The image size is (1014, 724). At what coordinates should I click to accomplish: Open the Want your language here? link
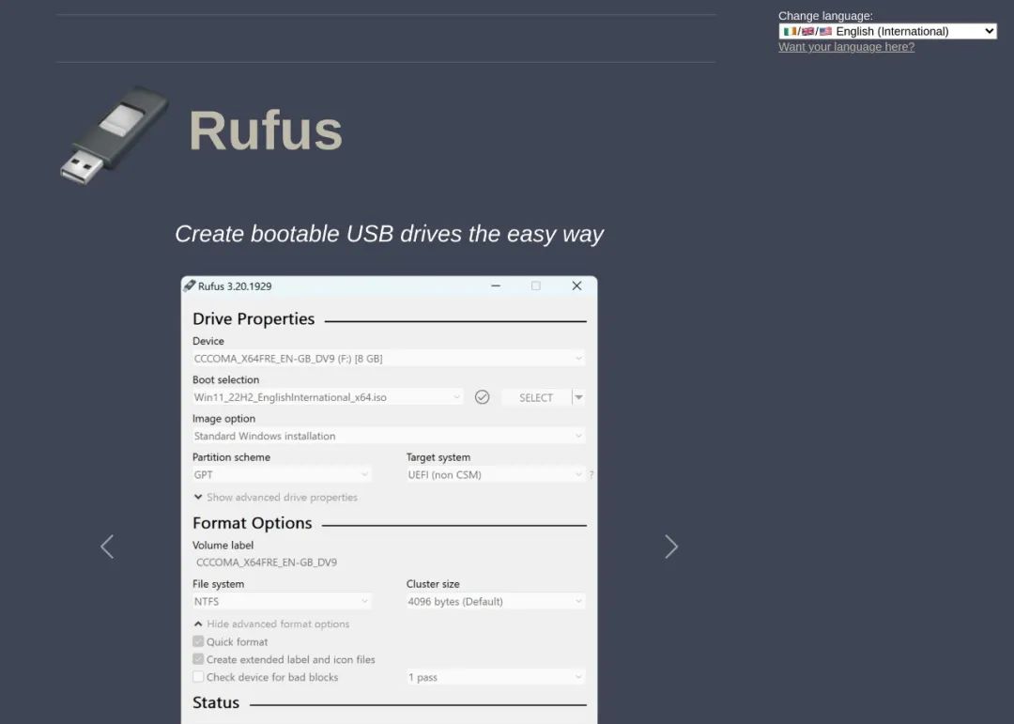pyautogui.click(x=846, y=47)
